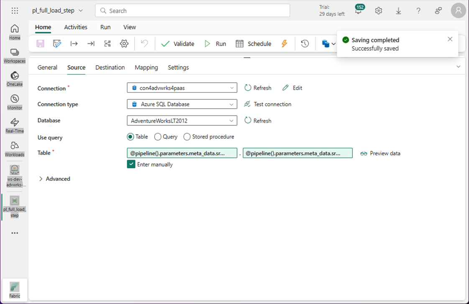Open Real-Time hub from sidebar

click(x=15, y=125)
